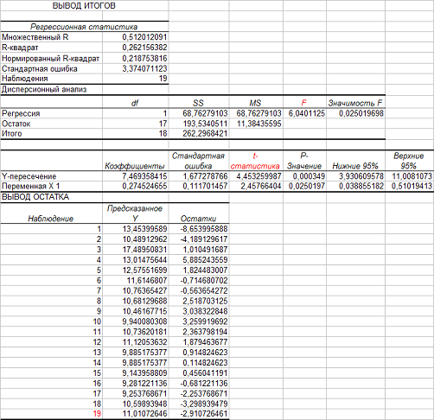Click the Предсказанное Y column header
This screenshot has width=434, height=420.
[135, 213]
